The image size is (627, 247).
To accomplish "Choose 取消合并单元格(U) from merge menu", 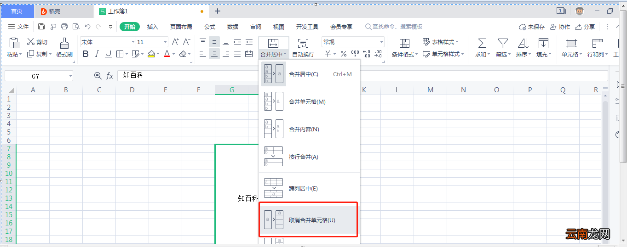I will (309, 220).
